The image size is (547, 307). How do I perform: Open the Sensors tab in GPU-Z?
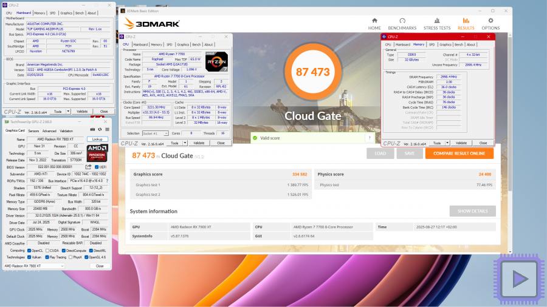click(x=33, y=131)
